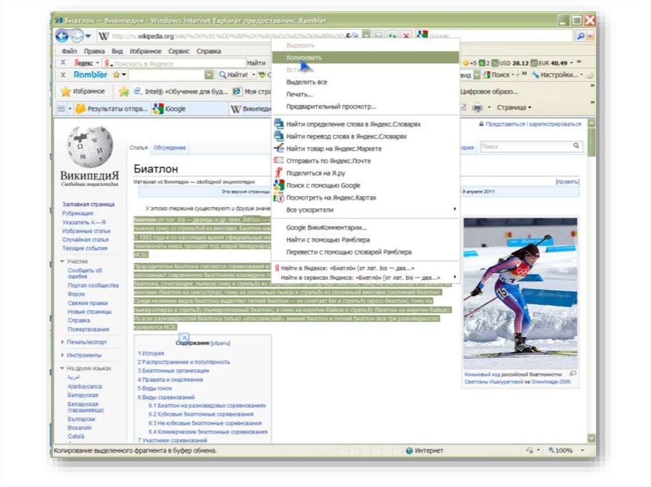Open the Сервис menu

179,51
